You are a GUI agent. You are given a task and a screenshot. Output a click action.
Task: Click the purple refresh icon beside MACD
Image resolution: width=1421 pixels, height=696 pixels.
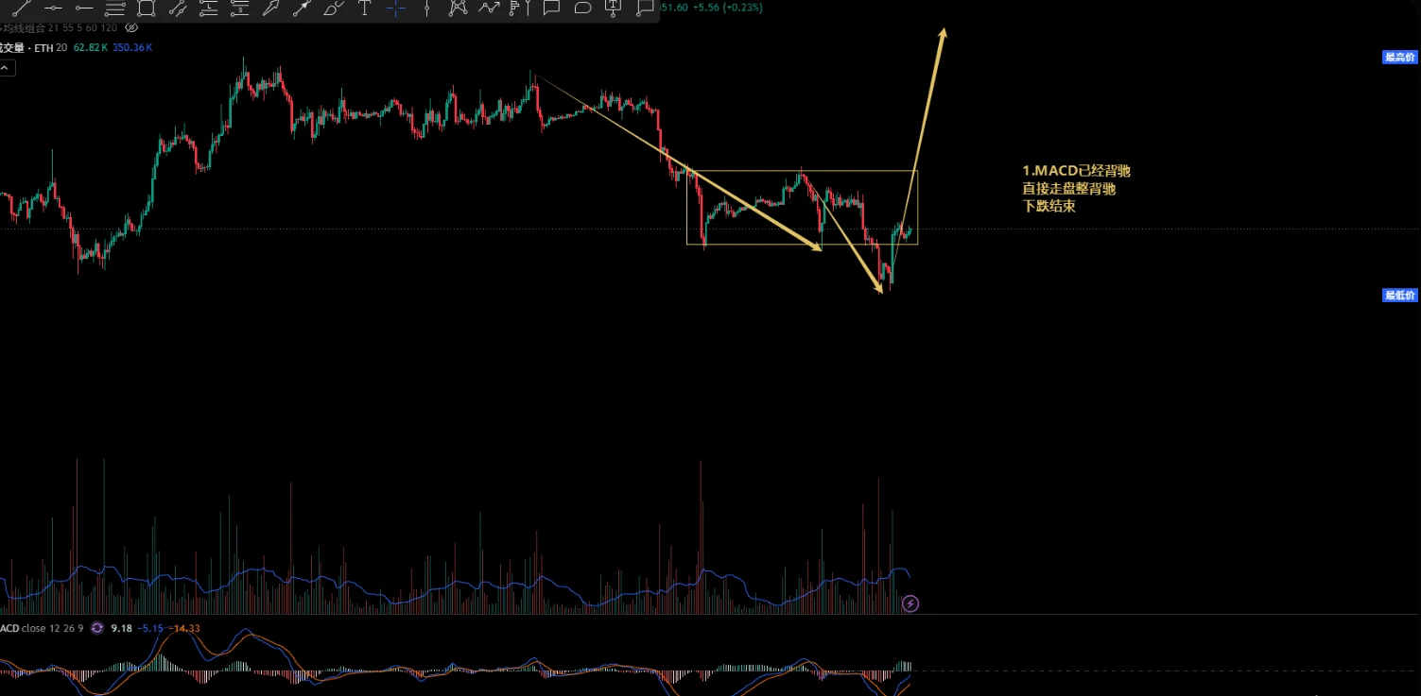point(96,628)
